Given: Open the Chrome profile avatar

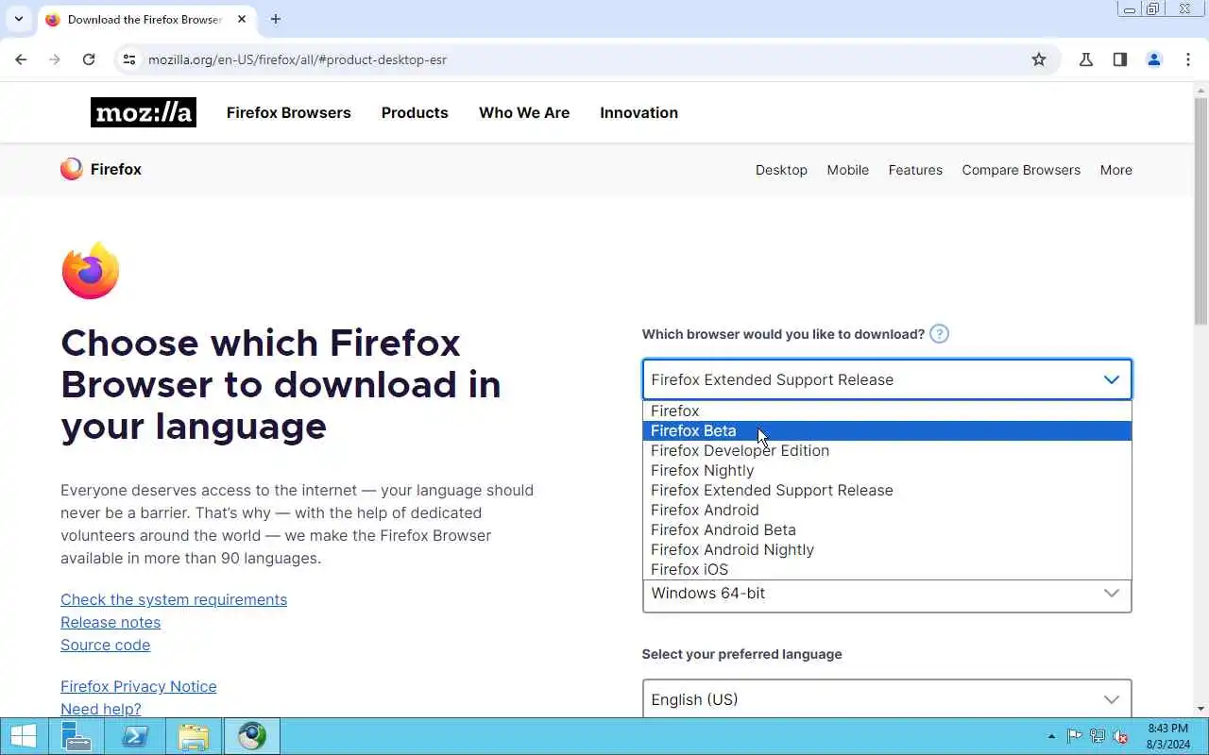Looking at the screenshot, I should 1154,59.
